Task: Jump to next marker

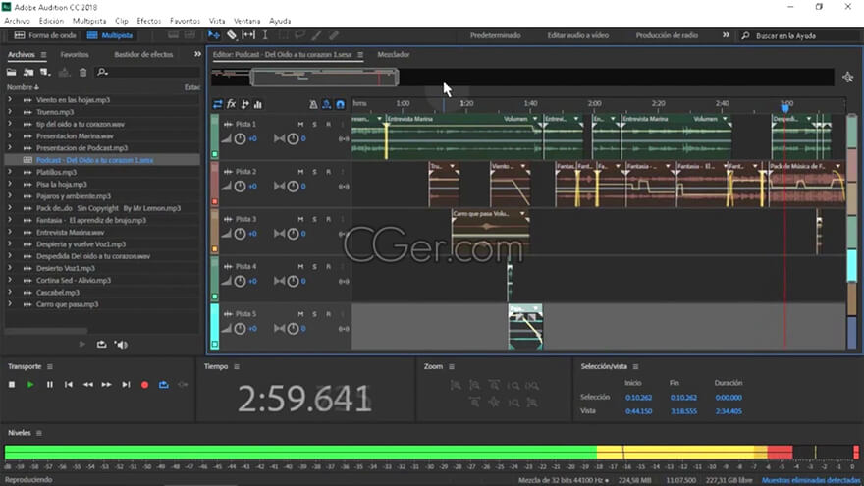Action: coord(126,385)
